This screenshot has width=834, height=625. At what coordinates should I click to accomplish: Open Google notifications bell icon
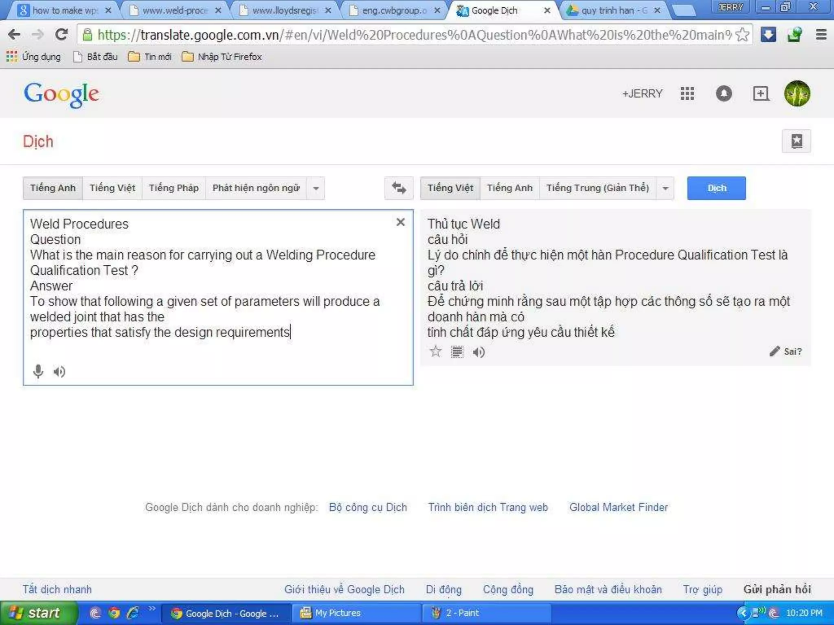click(724, 94)
